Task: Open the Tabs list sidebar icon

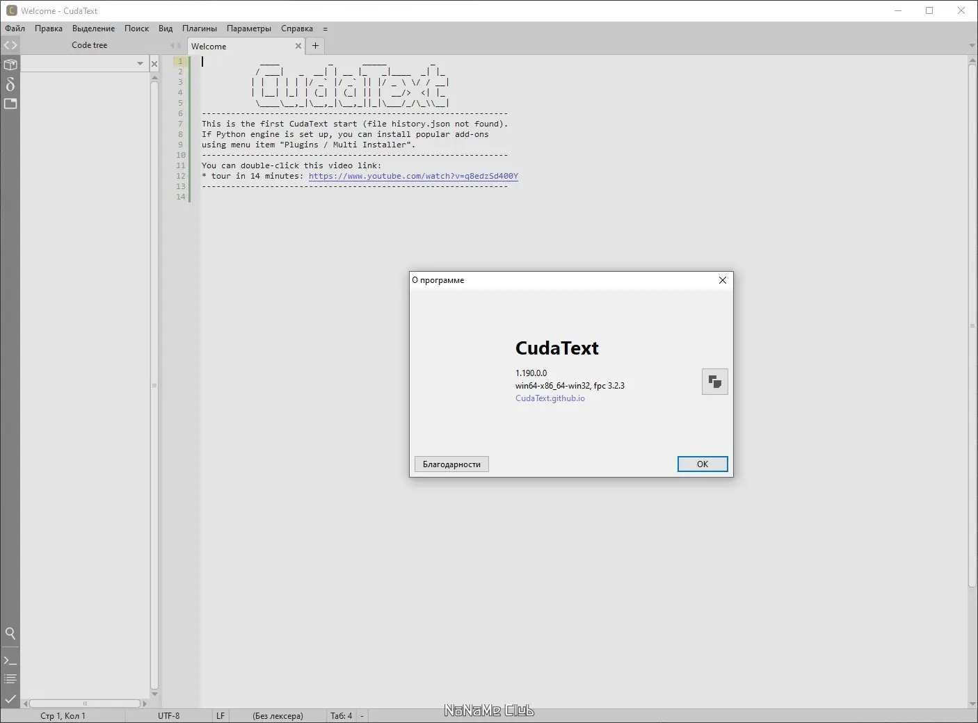Action: [10, 104]
